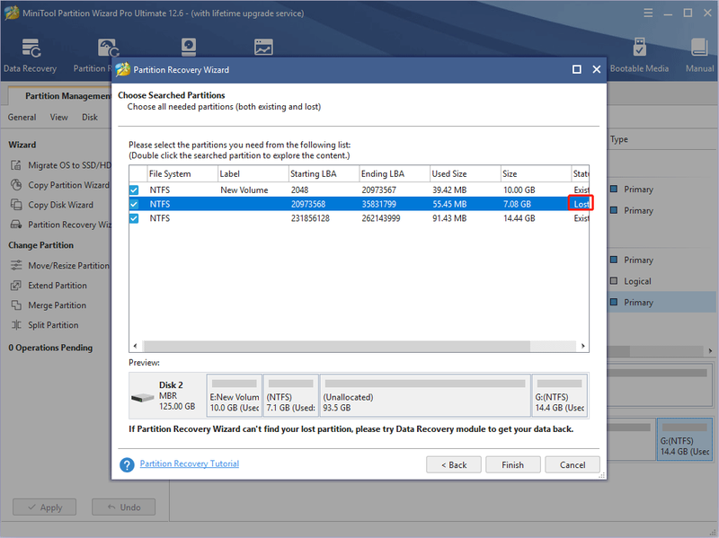Open the hamburger menu icon in title bar

(x=648, y=13)
